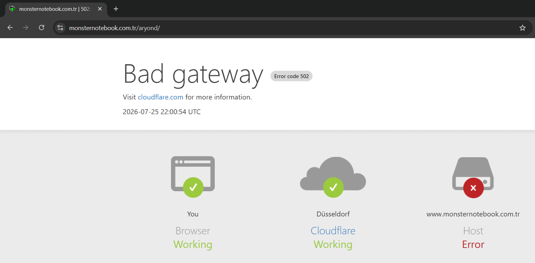This screenshot has width=535, height=263.
Task: Click the greyed forward arrow
Action: point(26,28)
